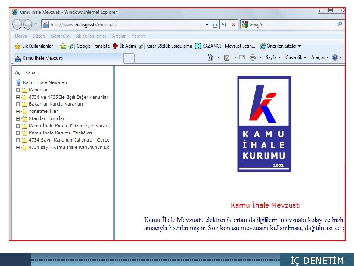Open the Yardım menu
Viewport: 354px width, 266px height.
pos(138,36)
